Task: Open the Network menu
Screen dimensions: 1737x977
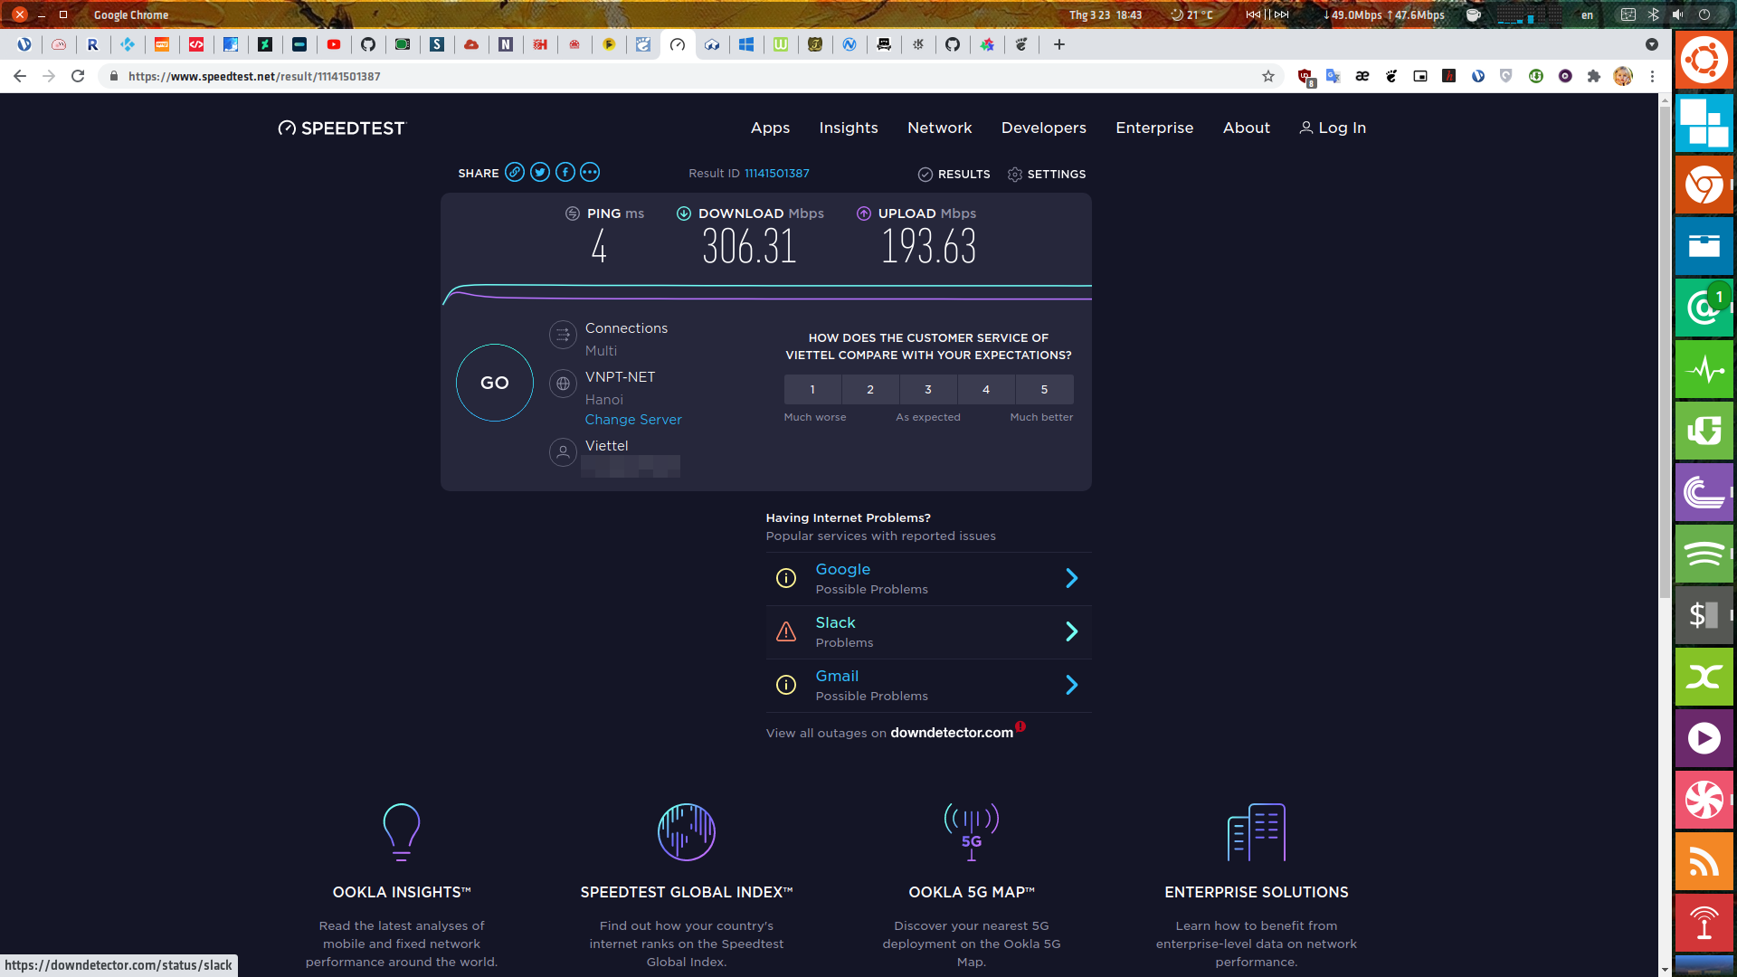Action: (x=940, y=128)
